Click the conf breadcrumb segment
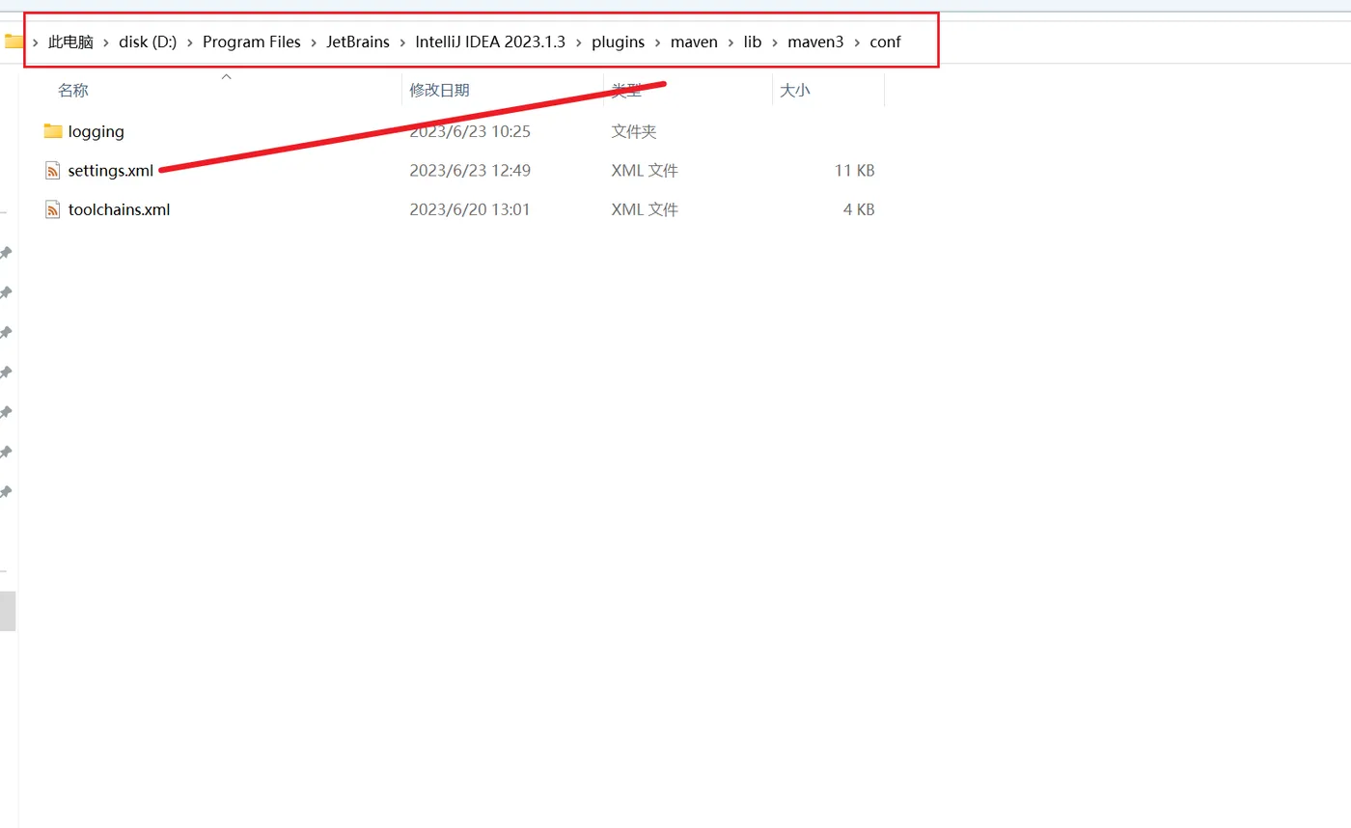The width and height of the screenshot is (1351, 828). tap(885, 42)
